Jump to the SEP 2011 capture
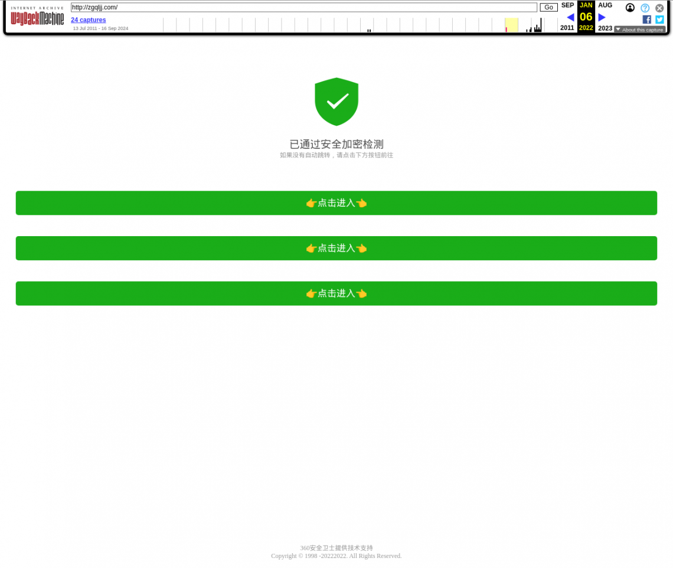The width and height of the screenshot is (673, 568). tap(567, 5)
